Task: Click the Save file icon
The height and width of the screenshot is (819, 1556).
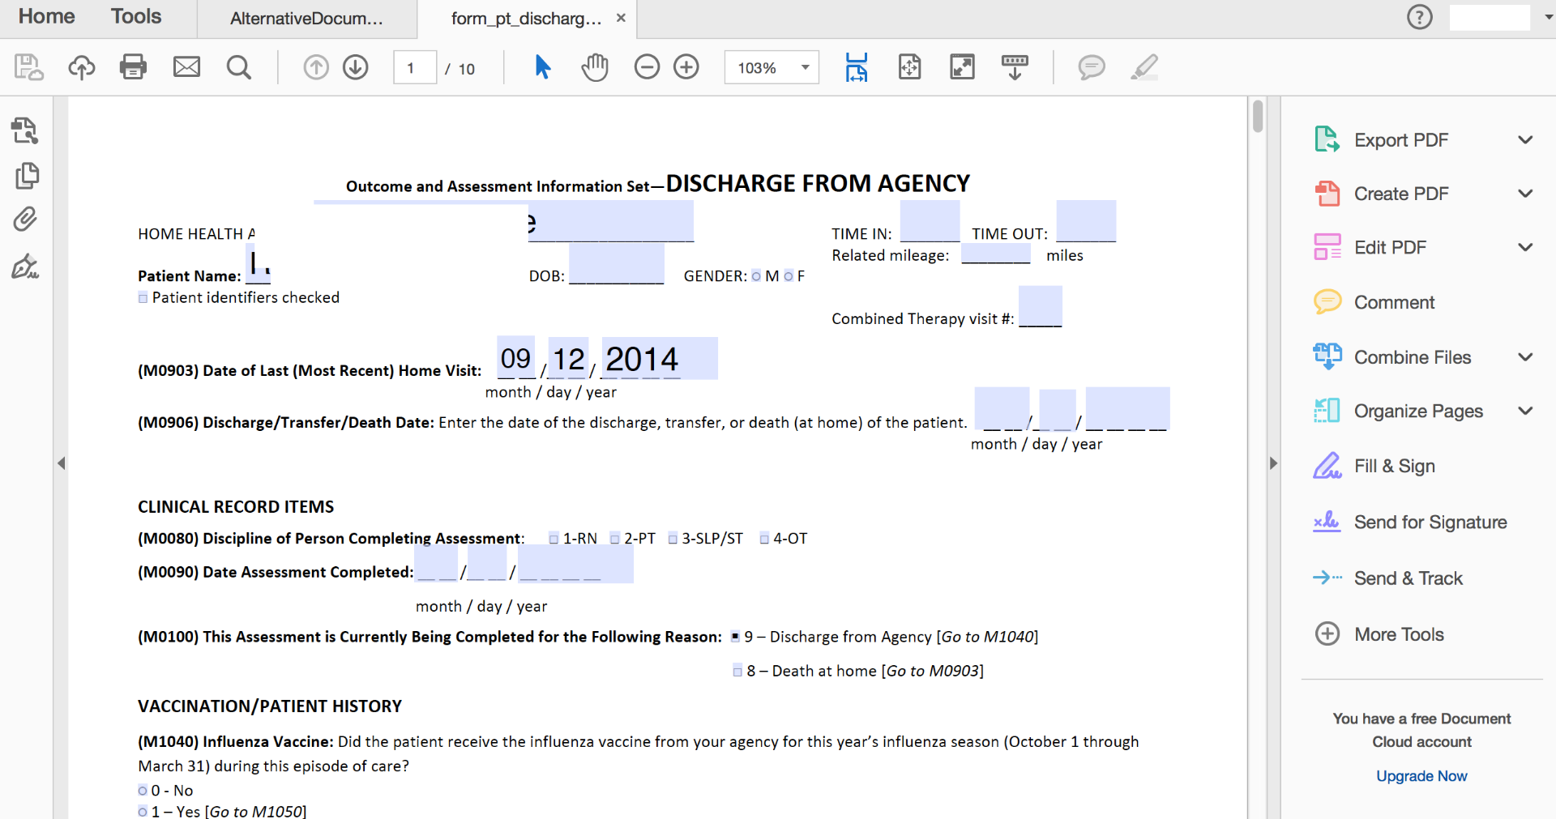Action: tap(29, 67)
